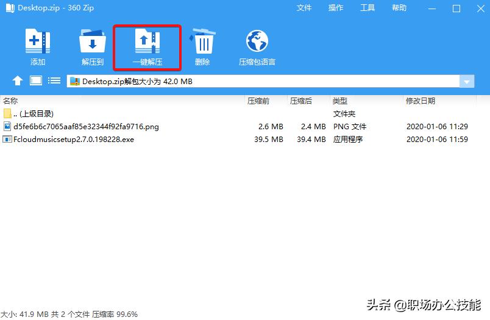Click date 2020-01-06 11:59

click(x=437, y=139)
